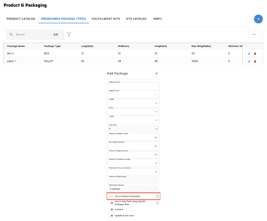Click the Package Type column header
The width and height of the screenshot is (267, 221).
(x=52, y=46)
